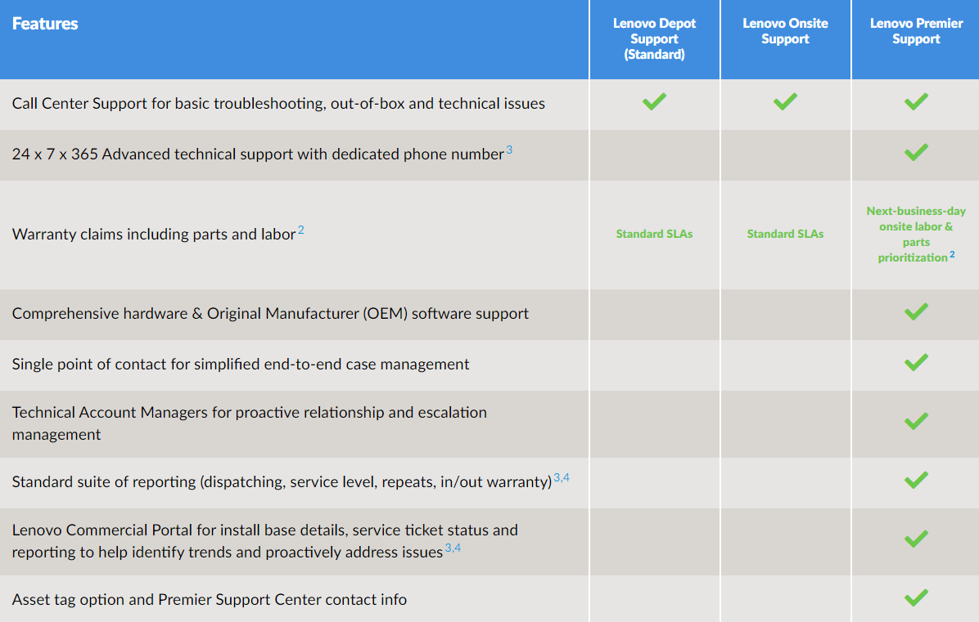Select Standard SLAs under Lenovo Depot Support

pyautogui.click(x=654, y=234)
